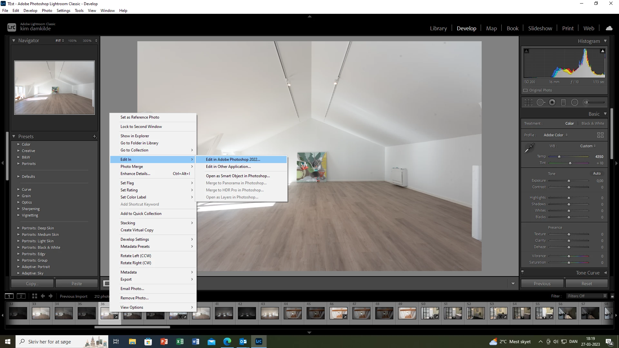The height and width of the screenshot is (348, 619).
Task: Click the Previous button
Action: click(x=542, y=284)
